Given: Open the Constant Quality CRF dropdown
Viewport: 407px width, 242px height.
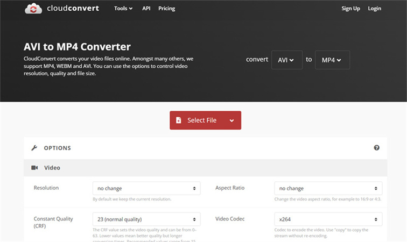Looking at the screenshot, I should tap(146, 219).
